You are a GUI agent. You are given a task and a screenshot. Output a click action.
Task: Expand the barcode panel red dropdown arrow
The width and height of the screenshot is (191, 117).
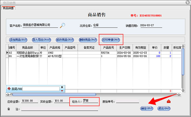pyautogui.click(x=62, y=91)
